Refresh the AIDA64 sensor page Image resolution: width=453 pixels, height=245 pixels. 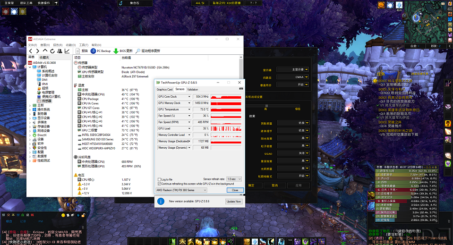click(x=52, y=51)
